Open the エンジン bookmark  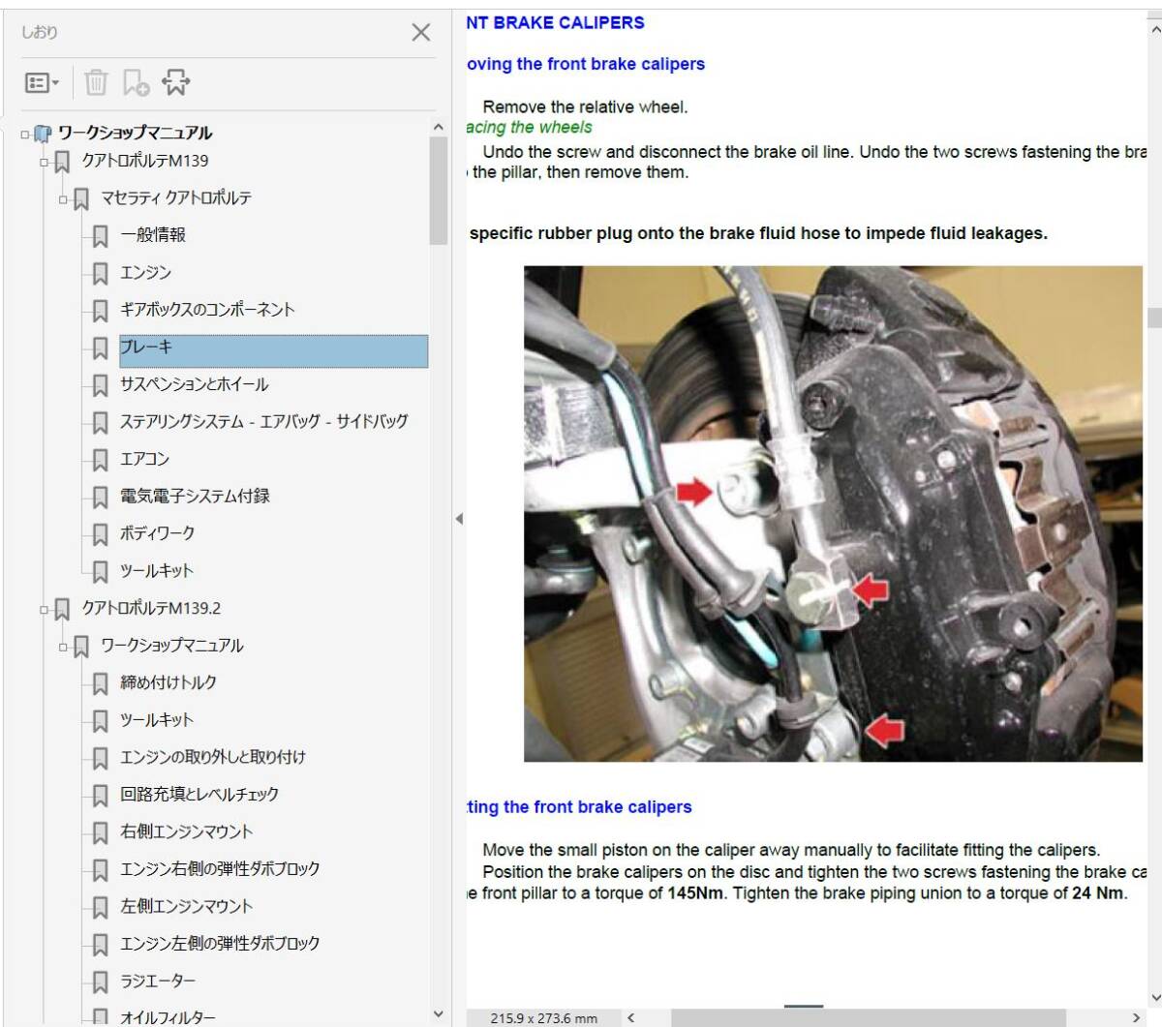point(145,273)
